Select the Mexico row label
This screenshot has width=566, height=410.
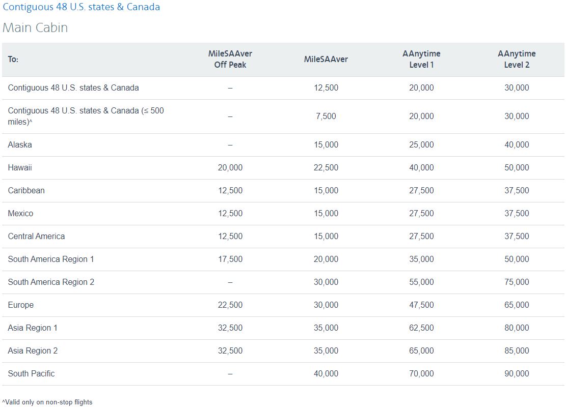(20, 213)
